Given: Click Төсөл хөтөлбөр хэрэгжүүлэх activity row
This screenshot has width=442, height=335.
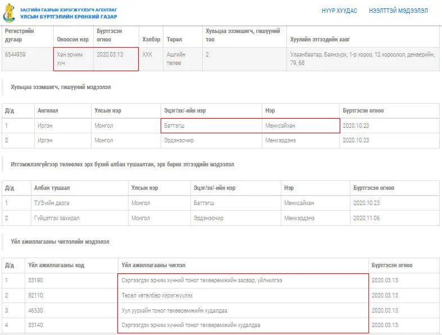Looking at the screenshot, I should (157, 296).
